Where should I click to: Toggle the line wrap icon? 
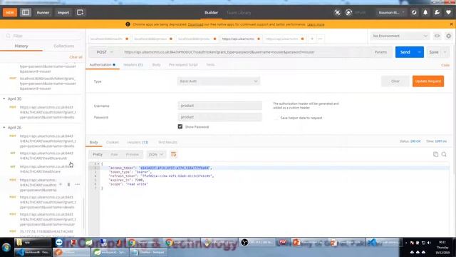coord(173,154)
